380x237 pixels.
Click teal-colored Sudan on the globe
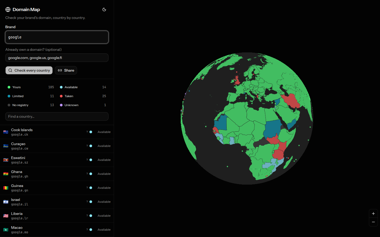pos(273,129)
